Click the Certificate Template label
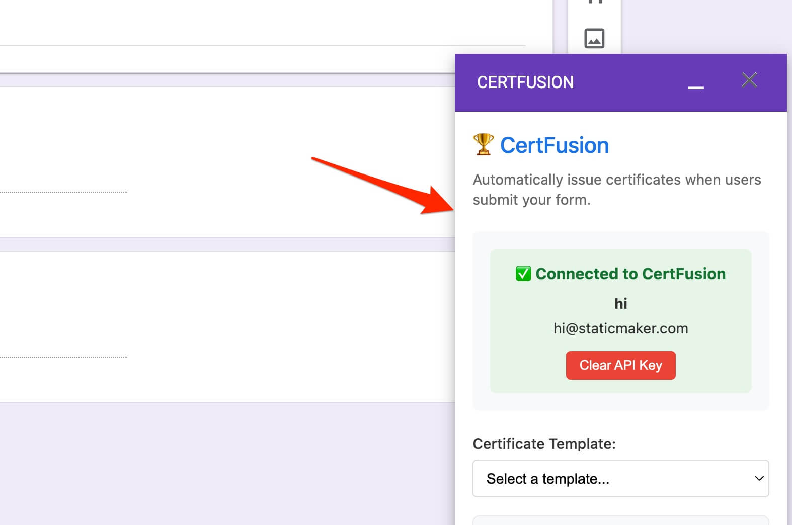This screenshot has width=792, height=525. (544, 444)
